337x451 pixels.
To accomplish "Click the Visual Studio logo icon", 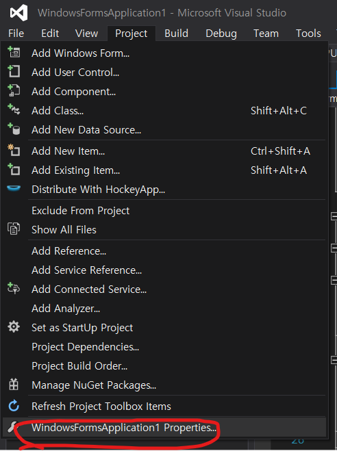I will (x=18, y=12).
